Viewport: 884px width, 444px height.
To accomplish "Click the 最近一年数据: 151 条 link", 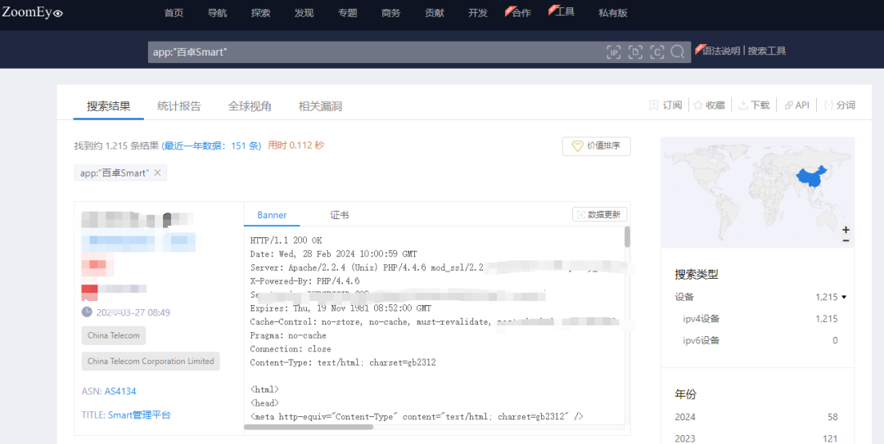I will (x=211, y=146).
